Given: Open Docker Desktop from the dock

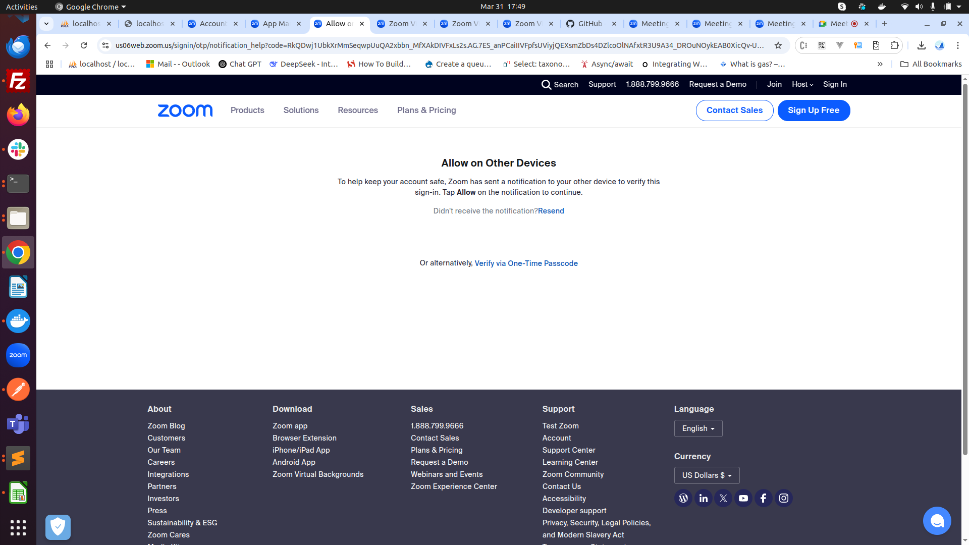Looking at the screenshot, I should point(18,321).
